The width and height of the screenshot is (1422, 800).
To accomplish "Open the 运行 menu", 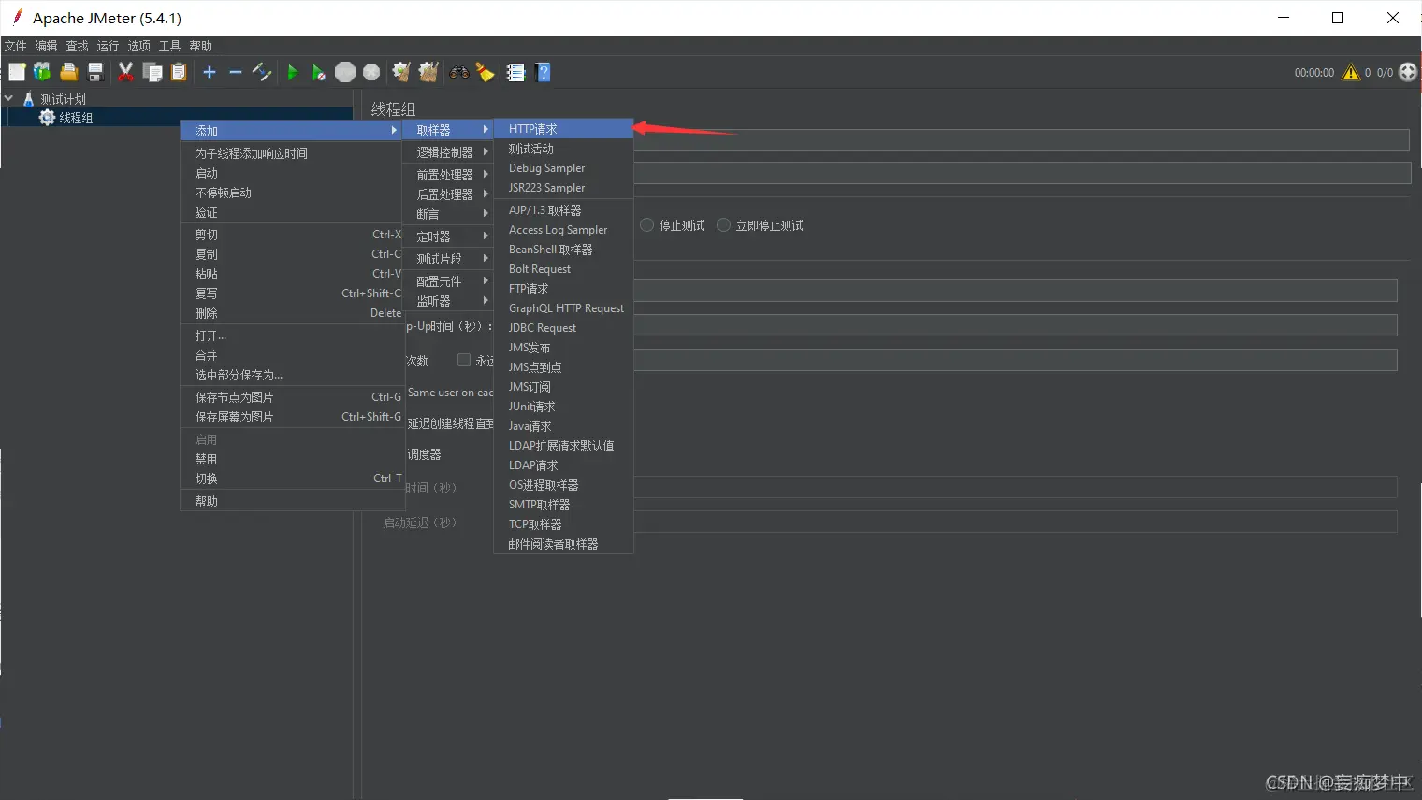I will tap(108, 46).
